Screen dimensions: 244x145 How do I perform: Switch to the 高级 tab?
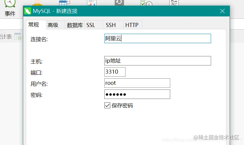[x=56, y=25]
